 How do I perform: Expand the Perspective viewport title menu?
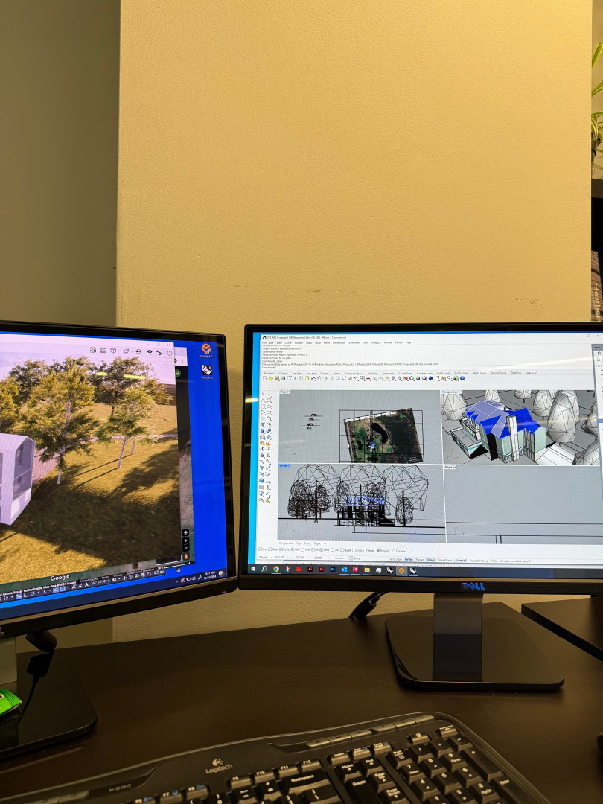pyautogui.click(x=452, y=391)
